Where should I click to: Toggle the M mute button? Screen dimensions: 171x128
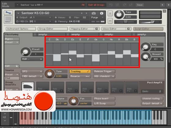click(x=110, y=21)
